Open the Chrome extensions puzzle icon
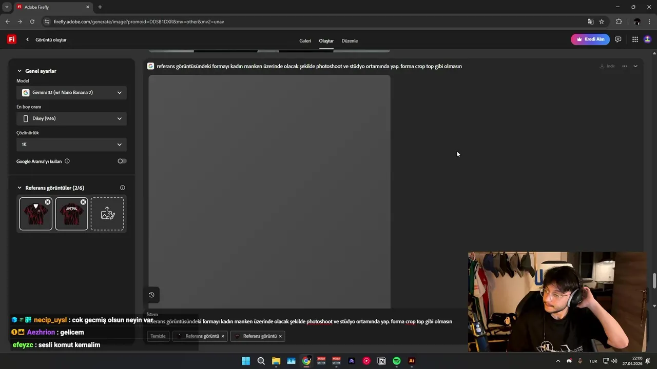 619,22
